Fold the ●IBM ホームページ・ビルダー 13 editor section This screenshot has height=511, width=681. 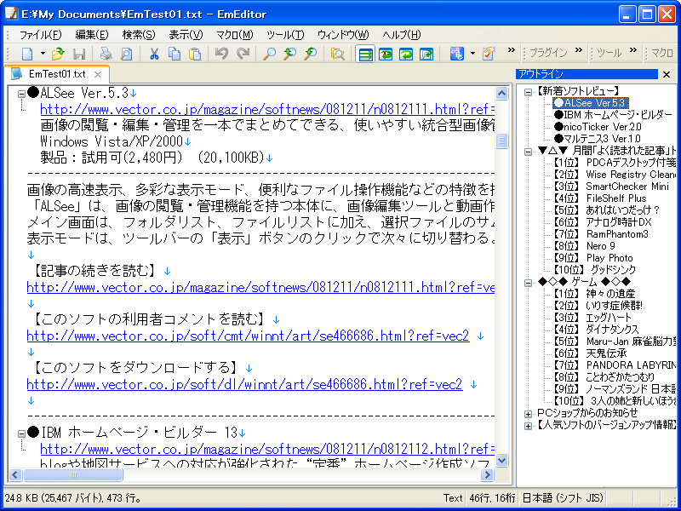pyautogui.click(x=21, y=433)
